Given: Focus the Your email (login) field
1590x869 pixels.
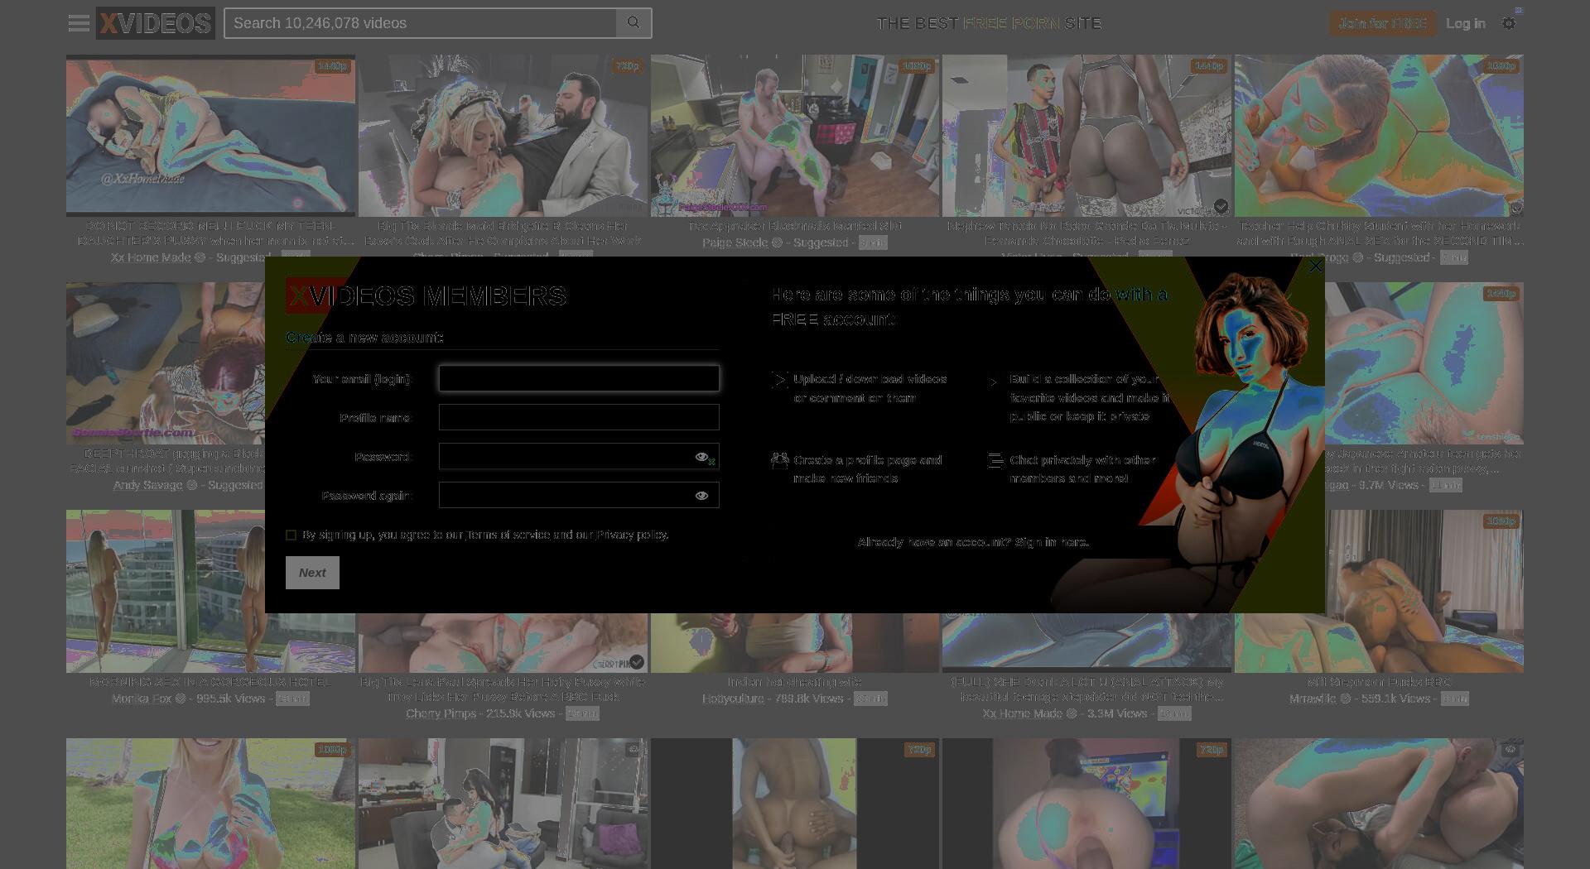Looking at the screenshot, I should [x=579, y=378].
